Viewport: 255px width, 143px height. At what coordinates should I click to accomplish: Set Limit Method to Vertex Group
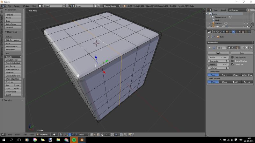click(x=247, y=75)
